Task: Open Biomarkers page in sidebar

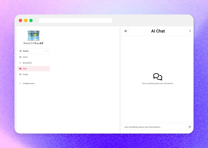Action: [x=34, y=63]
